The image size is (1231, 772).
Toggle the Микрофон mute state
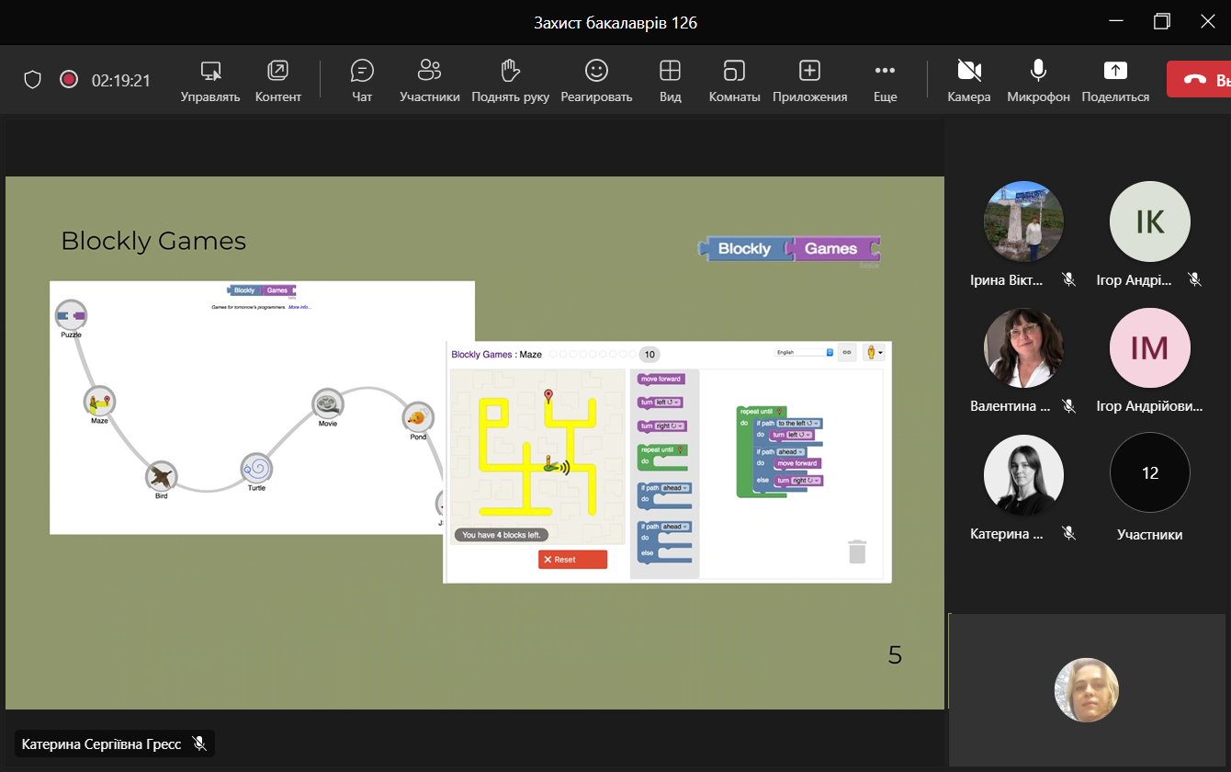[x=1038, y=79]
